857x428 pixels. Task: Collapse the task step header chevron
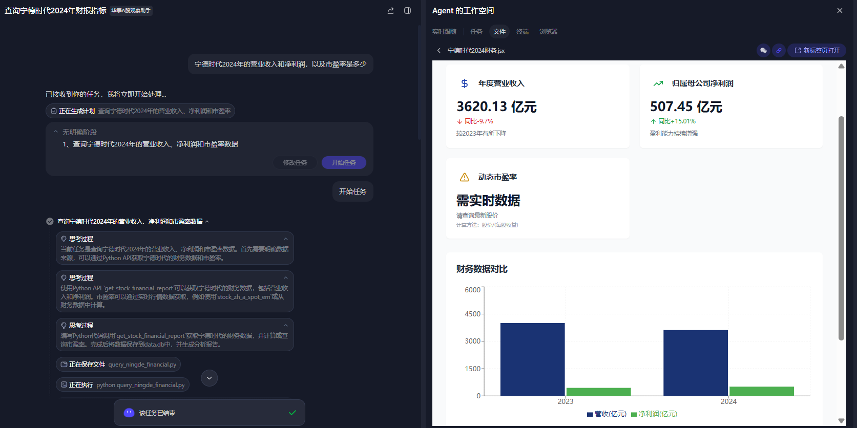[x=207, y=222]
